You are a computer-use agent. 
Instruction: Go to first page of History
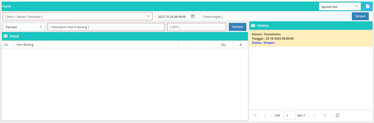coord(255,115)
